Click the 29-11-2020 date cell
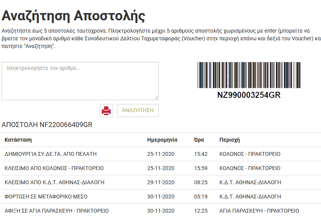 click(x=161, y=182)
